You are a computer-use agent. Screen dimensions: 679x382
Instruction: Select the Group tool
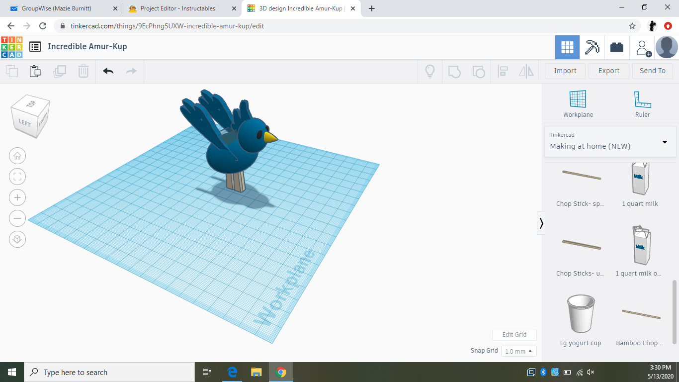(x=455, y=71)
